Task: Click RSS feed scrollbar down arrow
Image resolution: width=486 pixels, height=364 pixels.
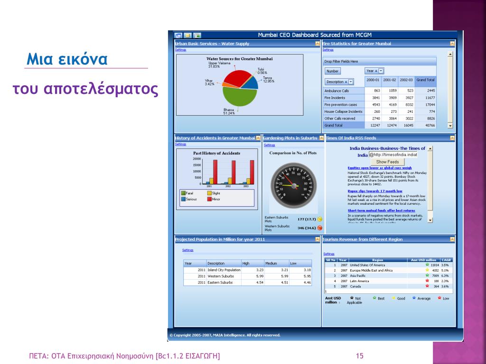Action: [430, 220]
